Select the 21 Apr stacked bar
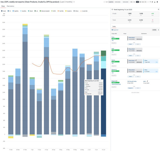 (x=46, y=84)
